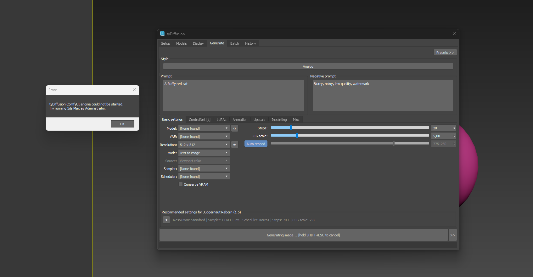Click the arrow icon beside Resolution dropdown
Viewport: 533px width, 277px height.
point(234,145)
